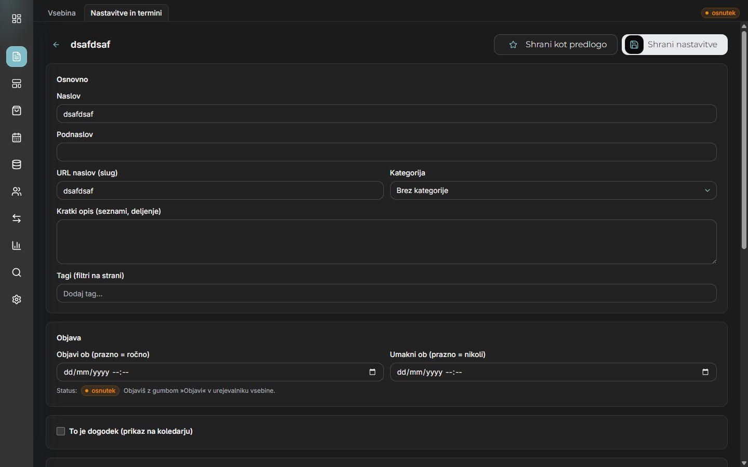The height and width of the screenshot is (467, 748).
Task: Click the Dodaj tag input
Action: click(386, 293)
